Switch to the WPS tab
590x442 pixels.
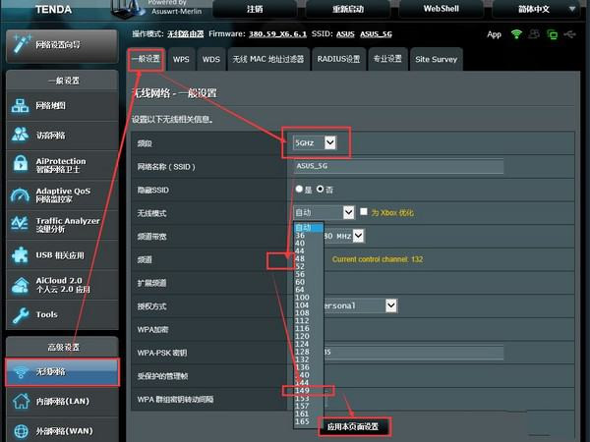pos(181,59)
